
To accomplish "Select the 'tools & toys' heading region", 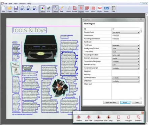I will 29,30.
